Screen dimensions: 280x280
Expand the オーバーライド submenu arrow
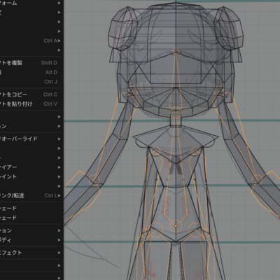point(59,139)
